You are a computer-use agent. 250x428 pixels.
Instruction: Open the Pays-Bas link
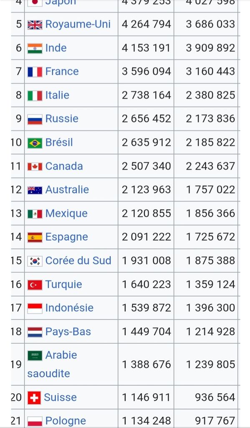tap(68, 331)
